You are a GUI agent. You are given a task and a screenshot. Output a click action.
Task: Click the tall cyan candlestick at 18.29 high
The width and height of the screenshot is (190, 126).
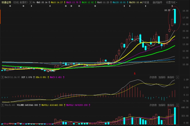175,16
